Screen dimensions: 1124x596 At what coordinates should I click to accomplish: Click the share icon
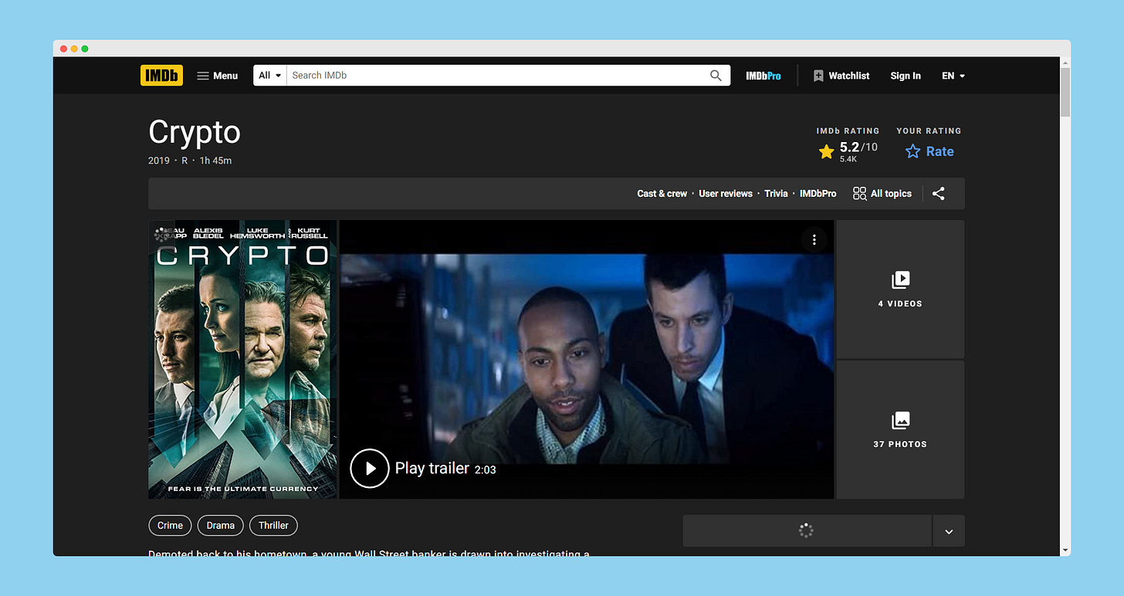tap(938, 194)
